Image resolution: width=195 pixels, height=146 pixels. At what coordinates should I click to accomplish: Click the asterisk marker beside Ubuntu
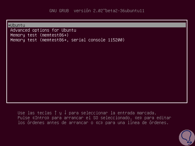[9, 25]
